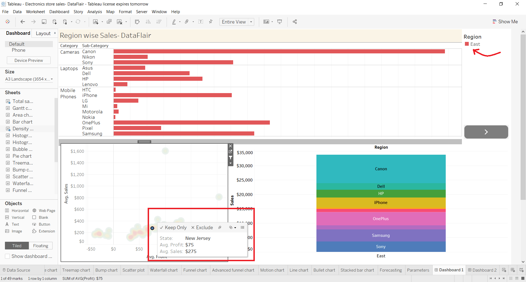Click the Undo back arrow
This screenshot has height=282, width=526.
point(23,22)
